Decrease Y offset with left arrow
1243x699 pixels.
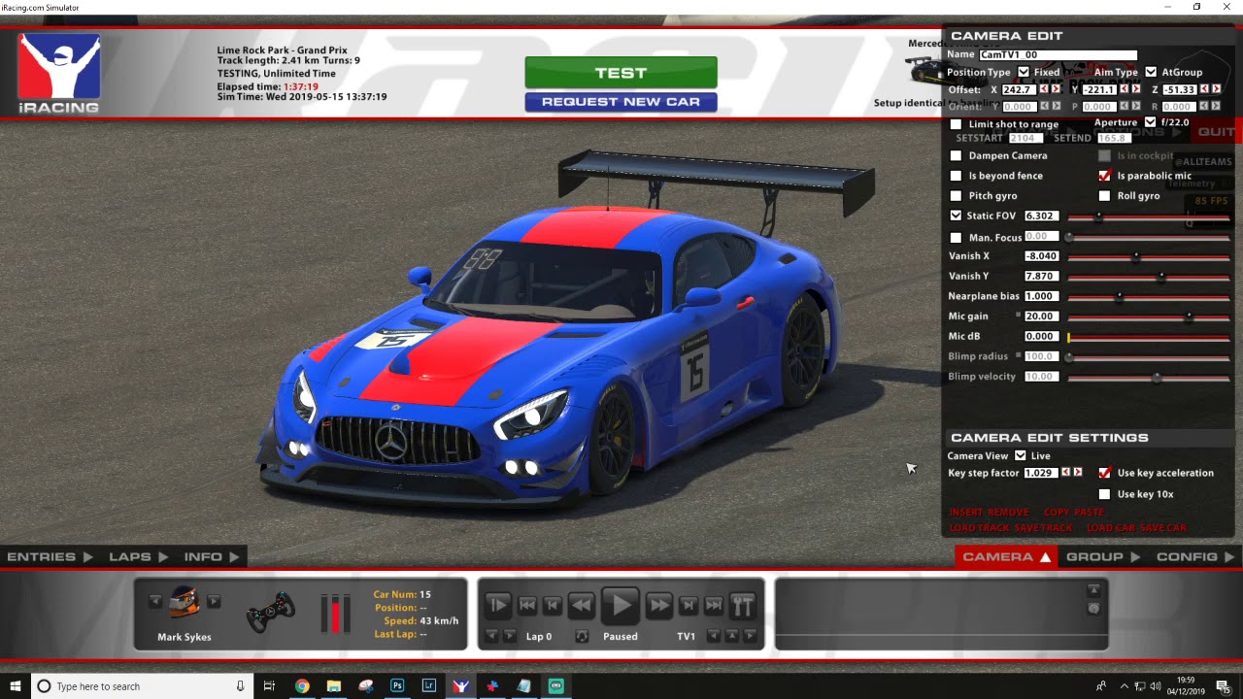point(1124,89)
